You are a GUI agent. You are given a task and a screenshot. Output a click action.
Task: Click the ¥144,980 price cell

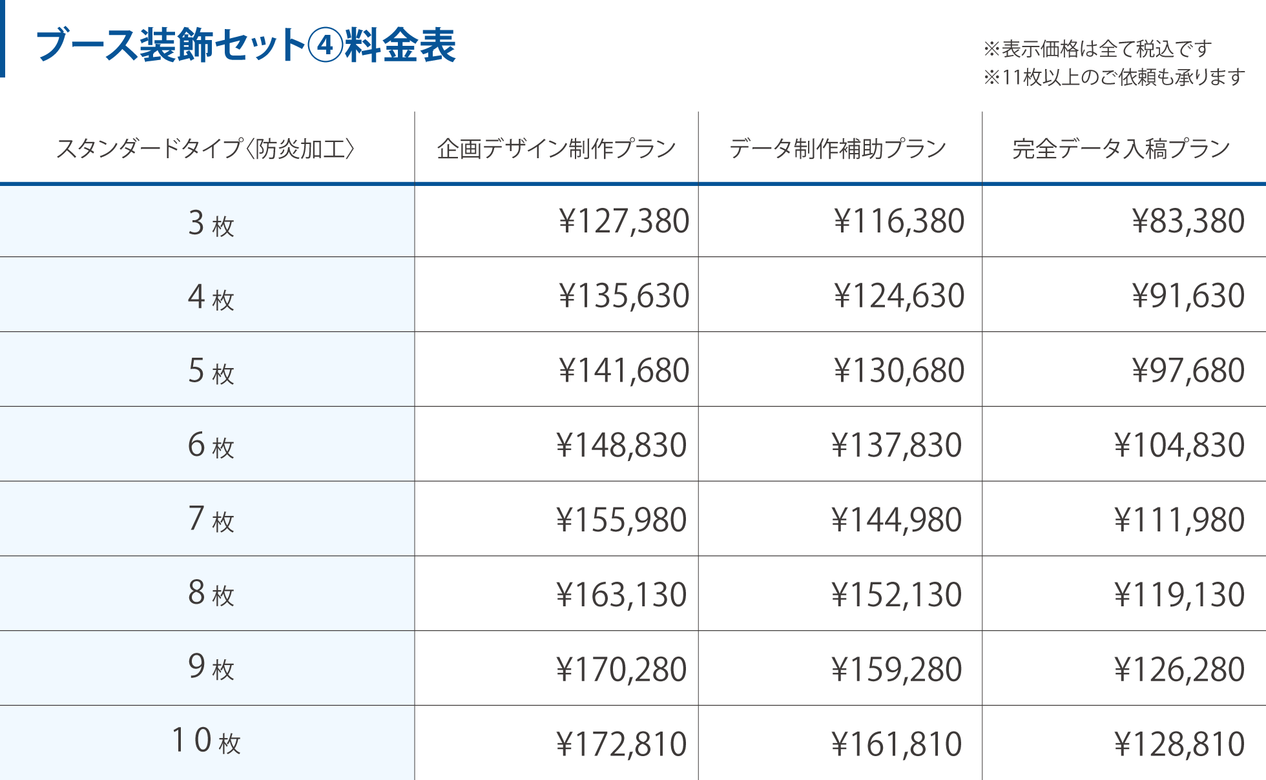(x=897, y=520)
